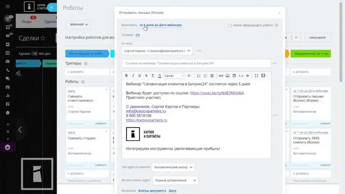Click 'Диск' attachment option
345x194 pixels.
[172, 191]
